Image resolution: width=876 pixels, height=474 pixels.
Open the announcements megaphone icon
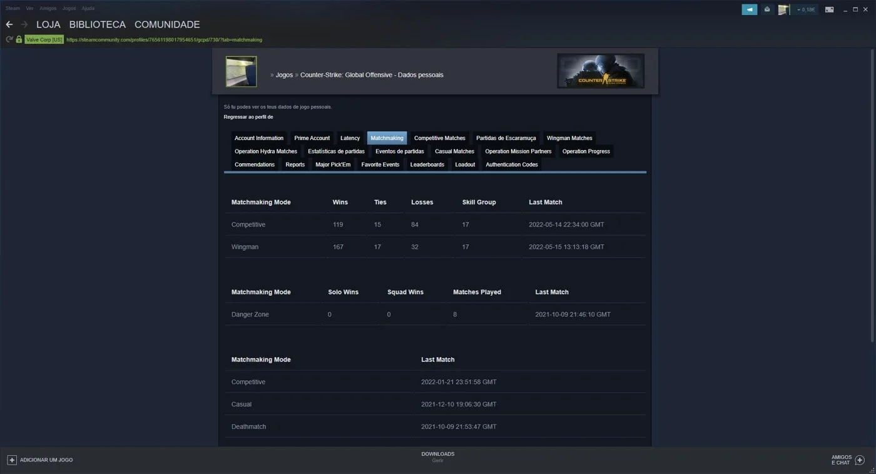pos(749,9)
